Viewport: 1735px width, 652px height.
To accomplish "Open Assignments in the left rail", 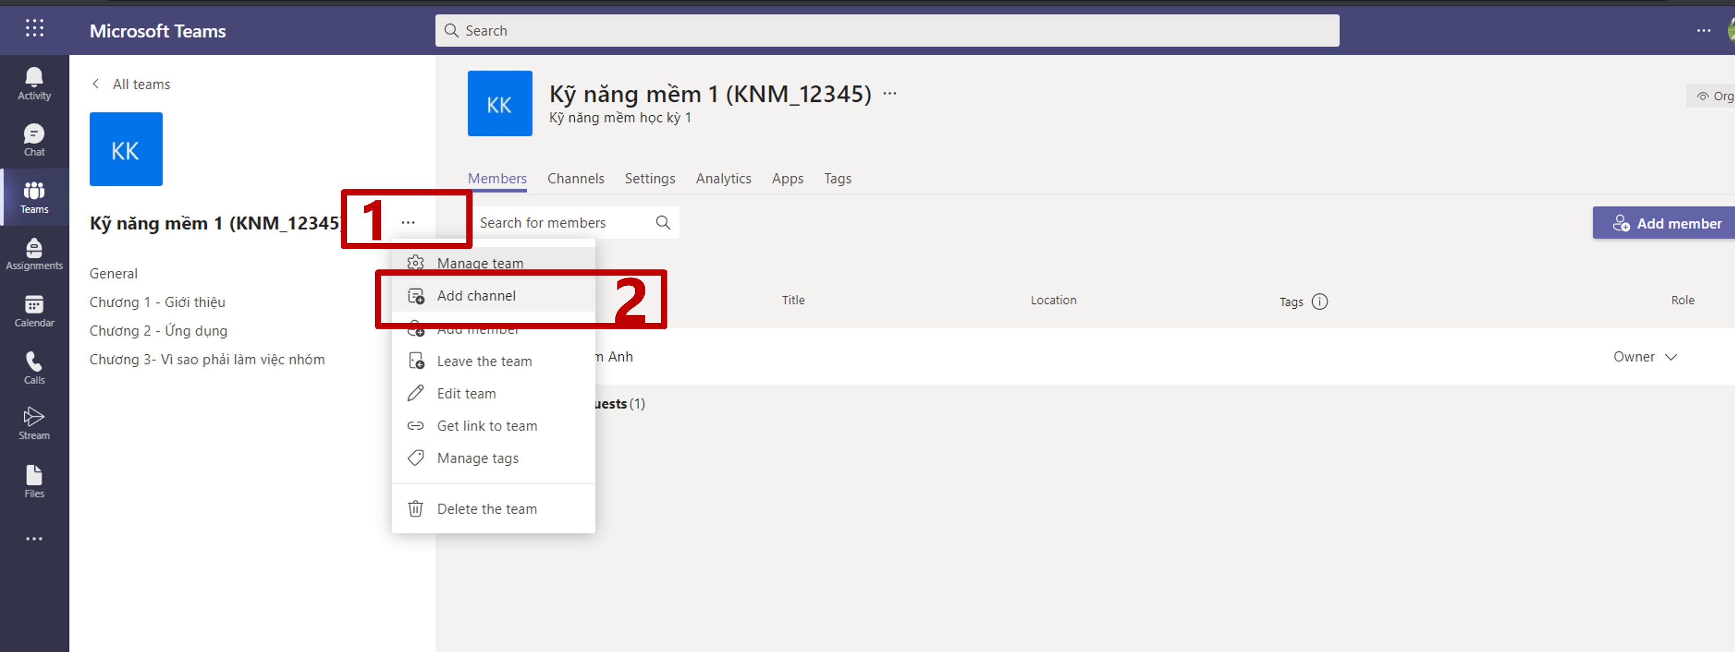I will 34,254.
